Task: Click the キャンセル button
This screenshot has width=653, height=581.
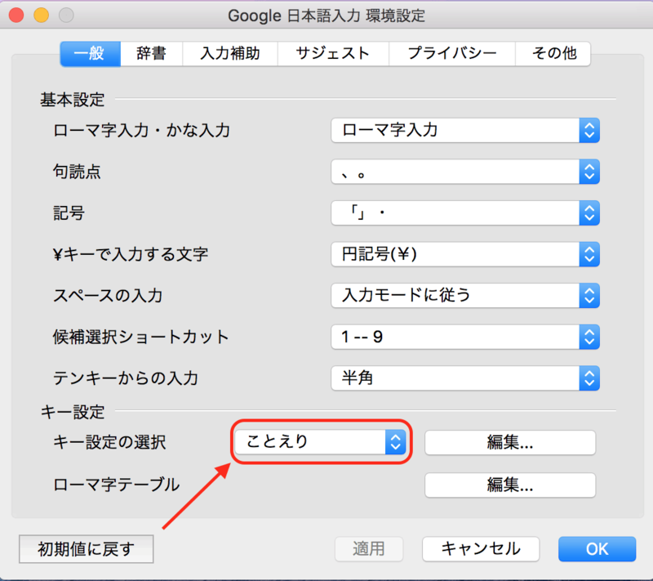Action: click(481, 549)
